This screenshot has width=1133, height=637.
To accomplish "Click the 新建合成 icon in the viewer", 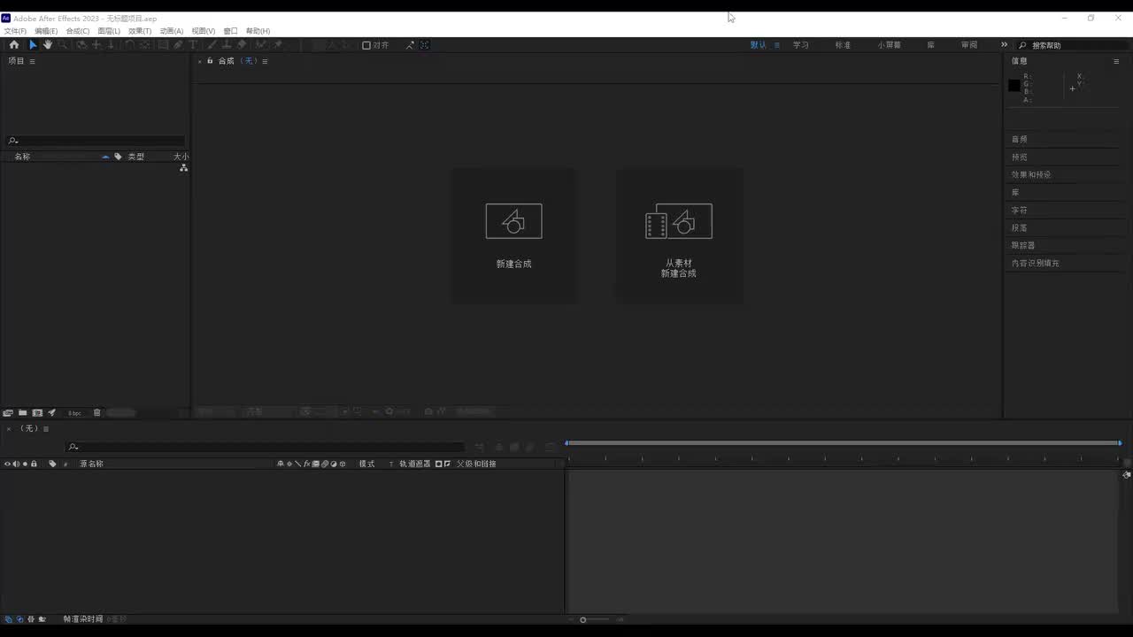I will [x=513, y=221].
